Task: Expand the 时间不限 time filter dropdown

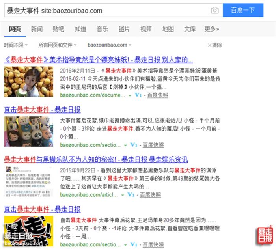Action: point(16,45)
